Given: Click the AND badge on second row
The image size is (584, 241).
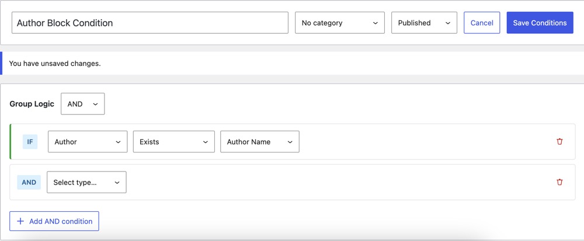Looking at the screenshot, I should point(29,182).
